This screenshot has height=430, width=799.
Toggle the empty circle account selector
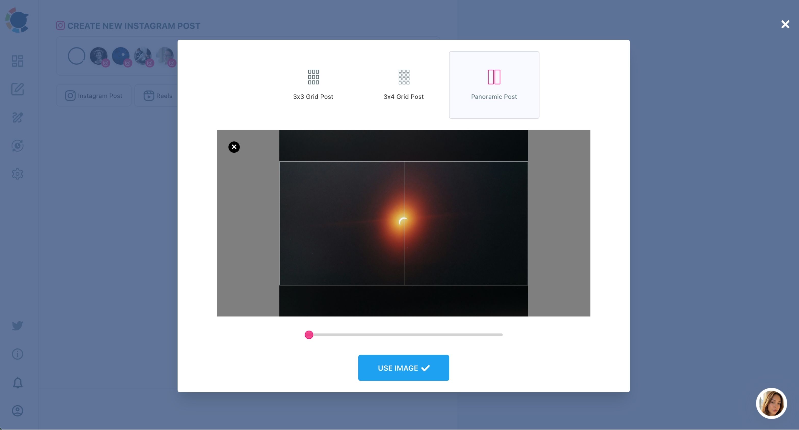(77, 56)
